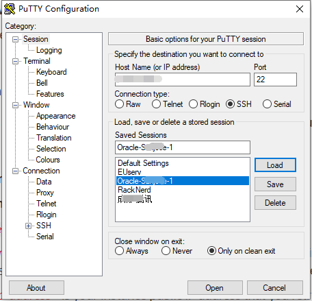Open the Logging category

click(49, 50)
